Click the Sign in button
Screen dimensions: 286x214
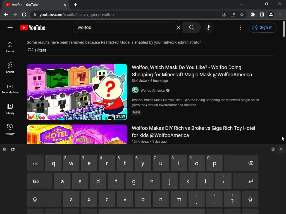263,28
